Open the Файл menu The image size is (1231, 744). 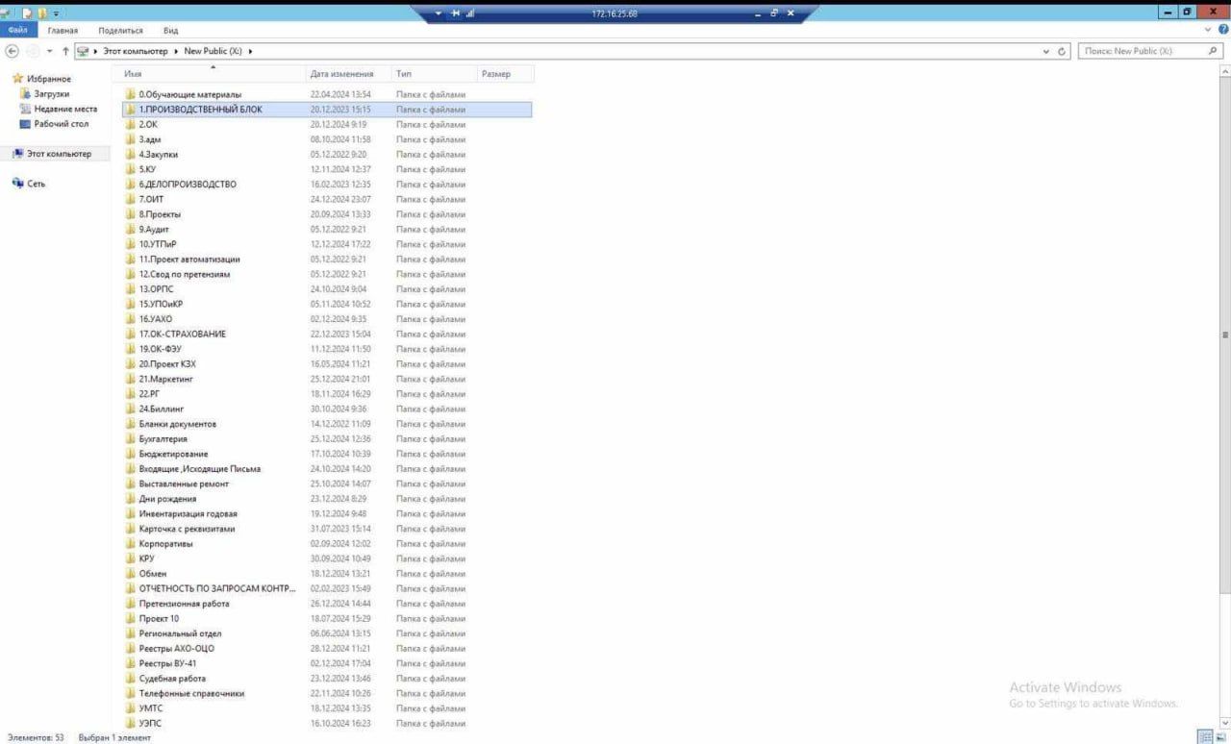(18, 31)
